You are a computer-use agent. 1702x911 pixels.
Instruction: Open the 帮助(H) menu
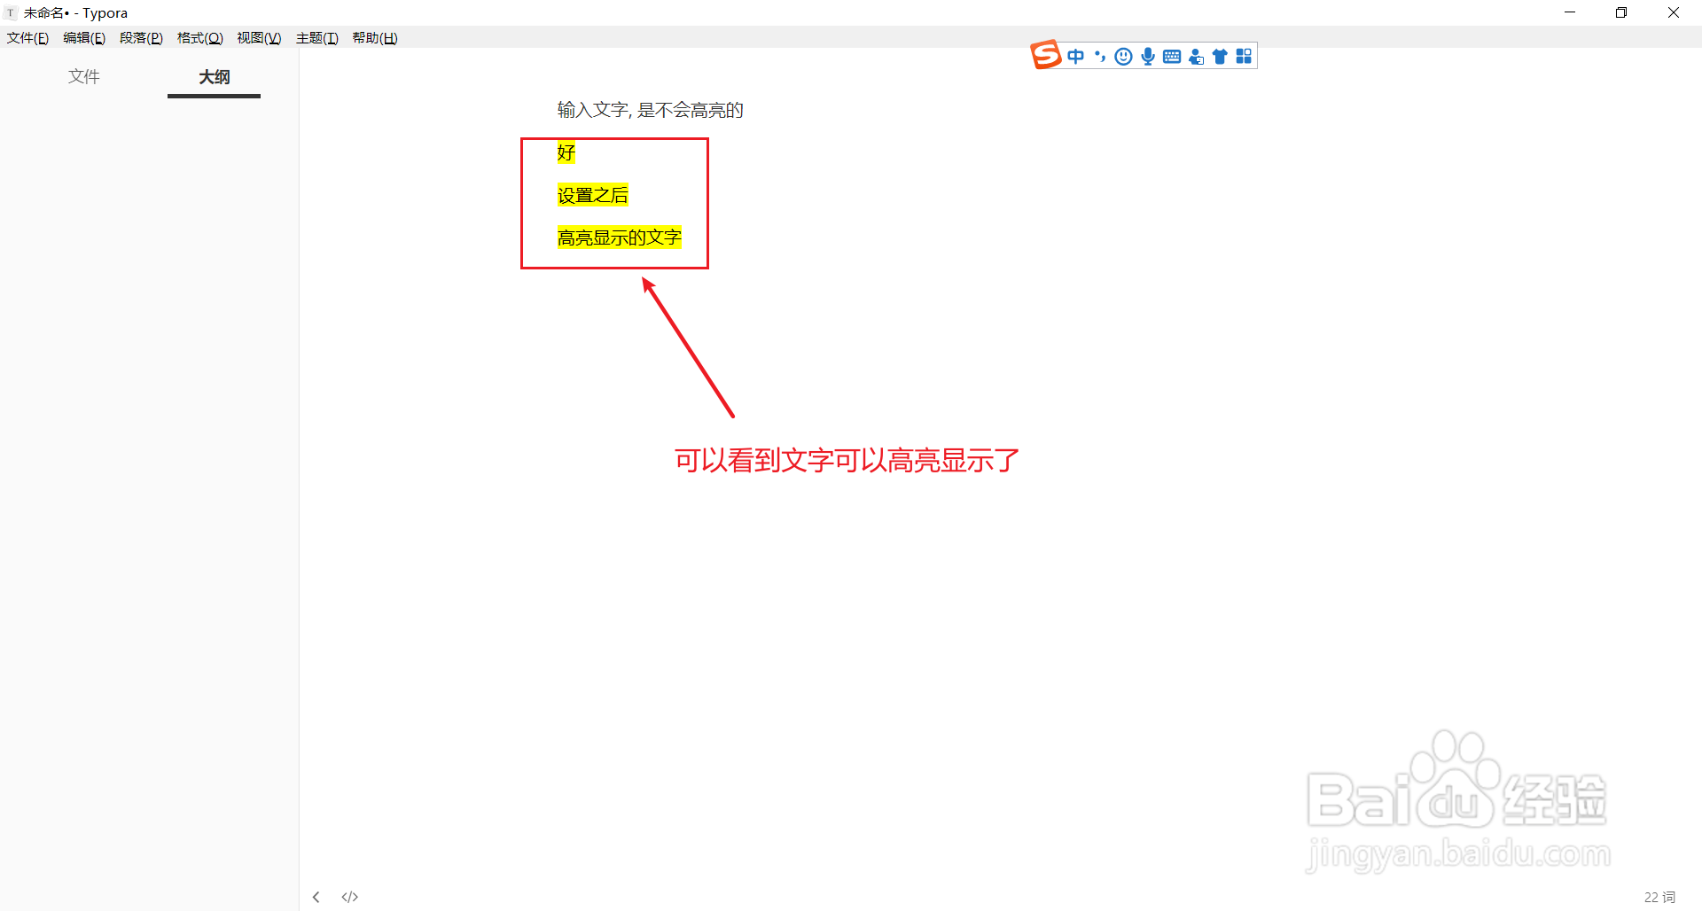[x=374, y=37]
